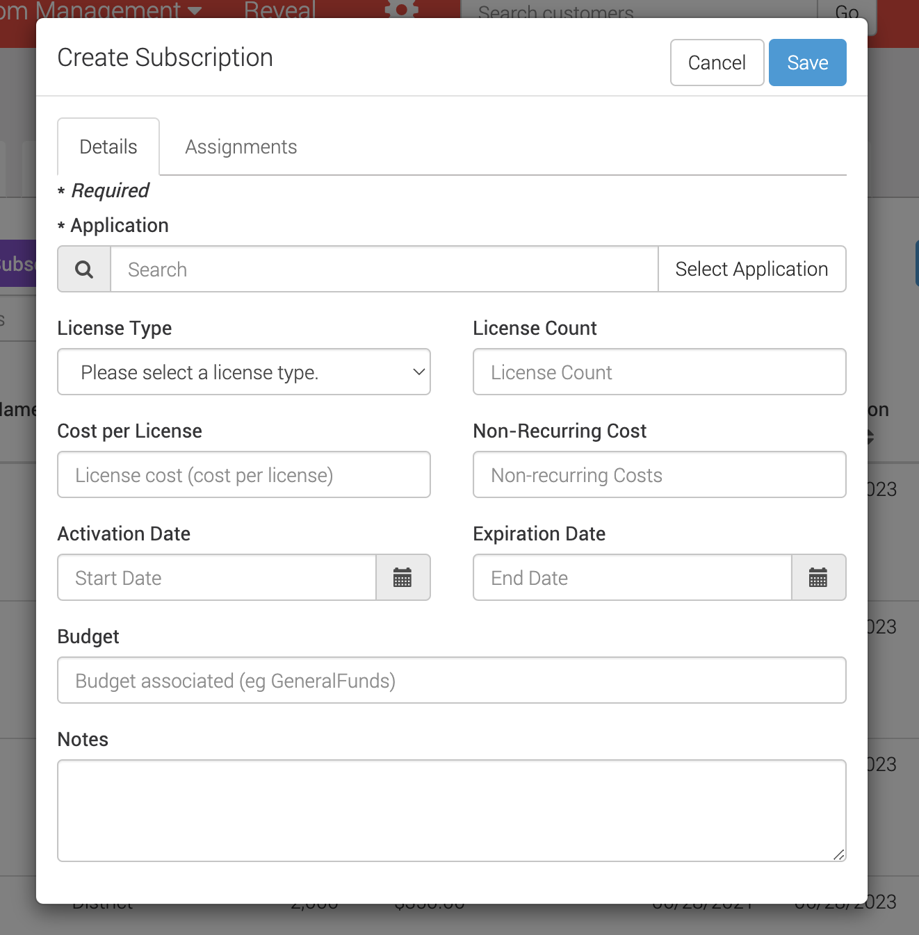Grab the Notes textarea resize handle
The image size is (919, 935).
pyautogui.click(x=839, y=854)
